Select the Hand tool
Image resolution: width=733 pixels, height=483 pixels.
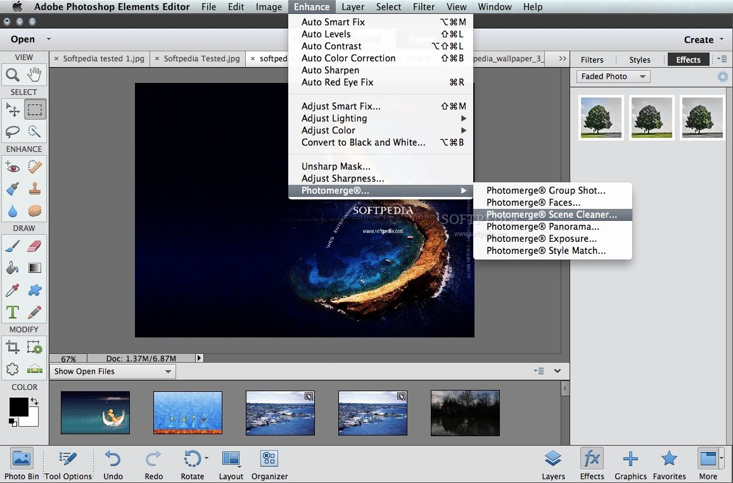point(35,74)
